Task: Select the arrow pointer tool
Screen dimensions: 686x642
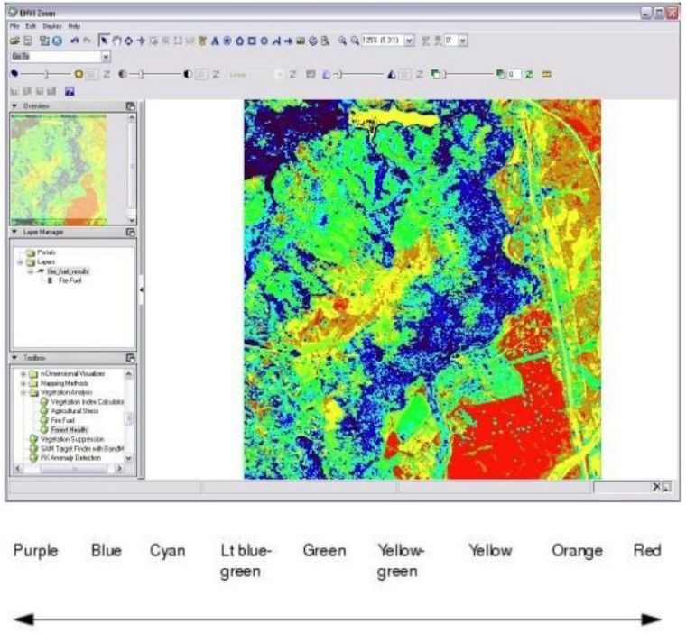Action: pyautogui.click(x=103, y=41)
